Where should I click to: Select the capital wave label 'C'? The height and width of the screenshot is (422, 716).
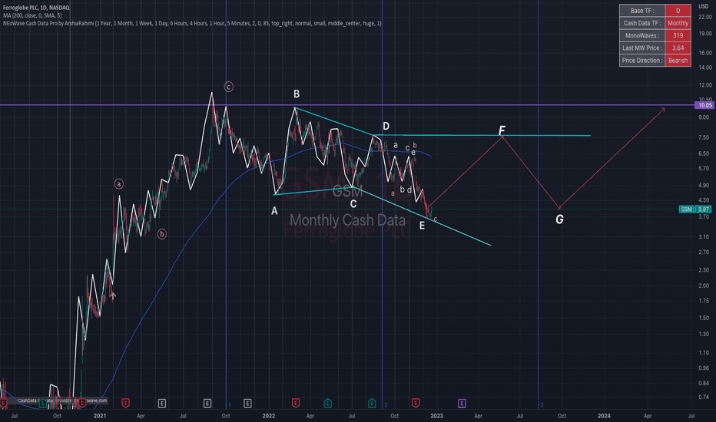click(353, 204)
